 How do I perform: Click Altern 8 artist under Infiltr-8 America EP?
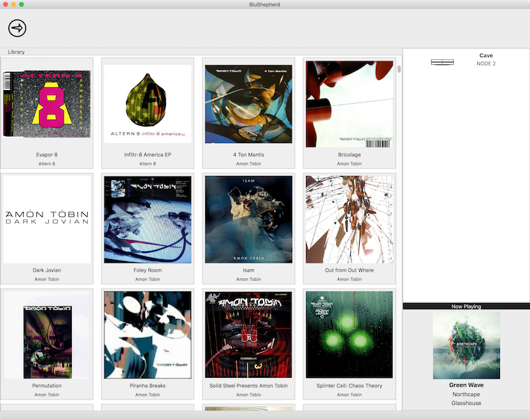pyautogui.click(x=148, y=164)
